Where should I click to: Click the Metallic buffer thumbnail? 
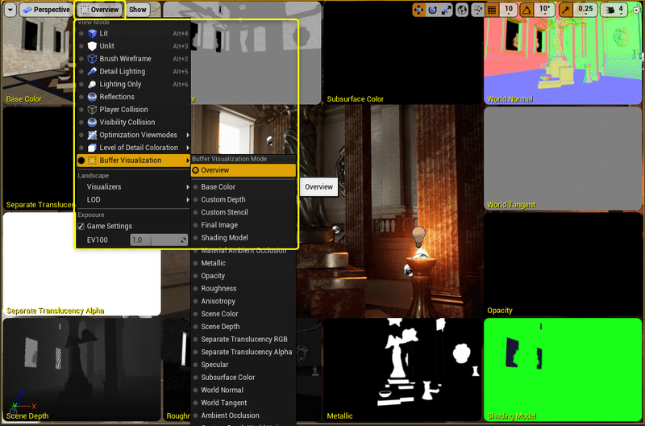coord(402,370)
